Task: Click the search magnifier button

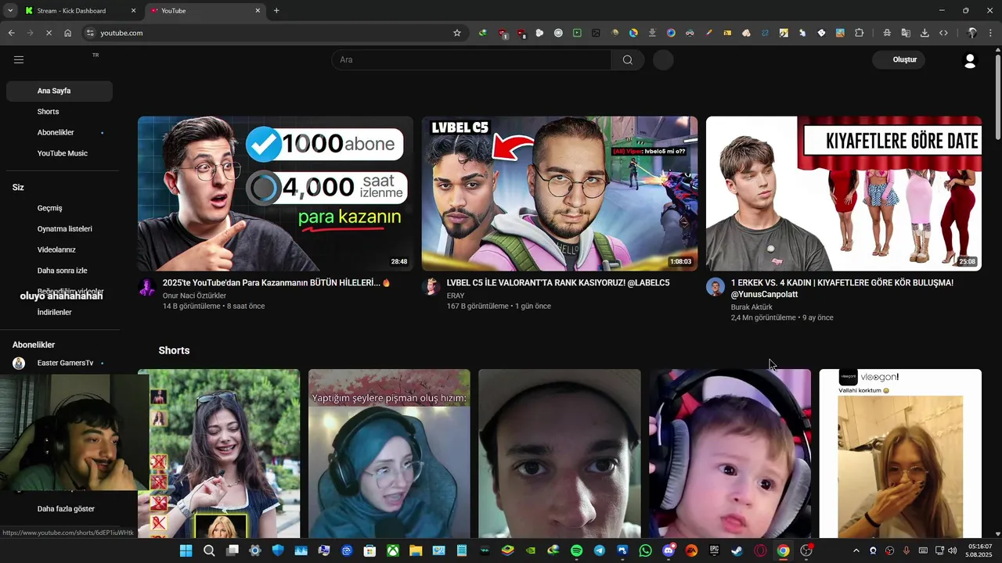Action: click(x=628, y=60)
